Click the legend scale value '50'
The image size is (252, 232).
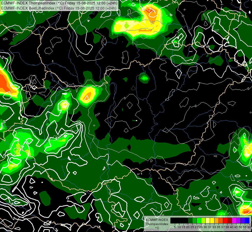tap(240, 227)
